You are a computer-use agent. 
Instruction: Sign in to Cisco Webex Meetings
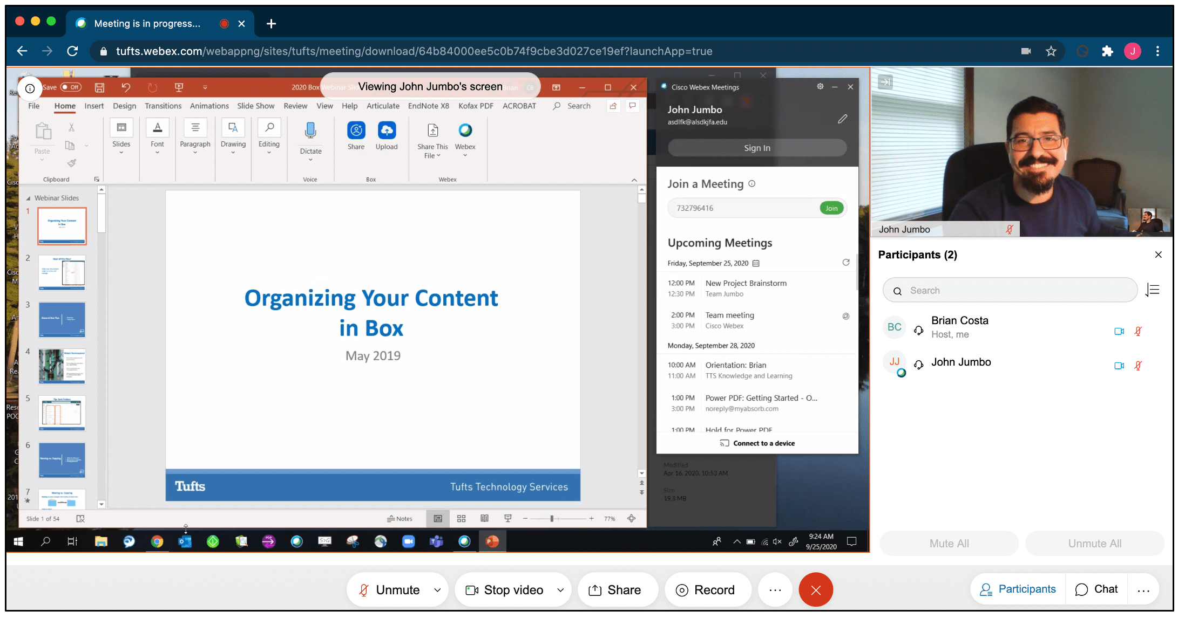pyautogui.click(x=756, y=147)
